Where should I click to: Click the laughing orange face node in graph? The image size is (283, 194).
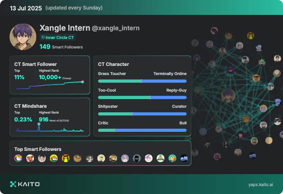[x=246, y=119]
